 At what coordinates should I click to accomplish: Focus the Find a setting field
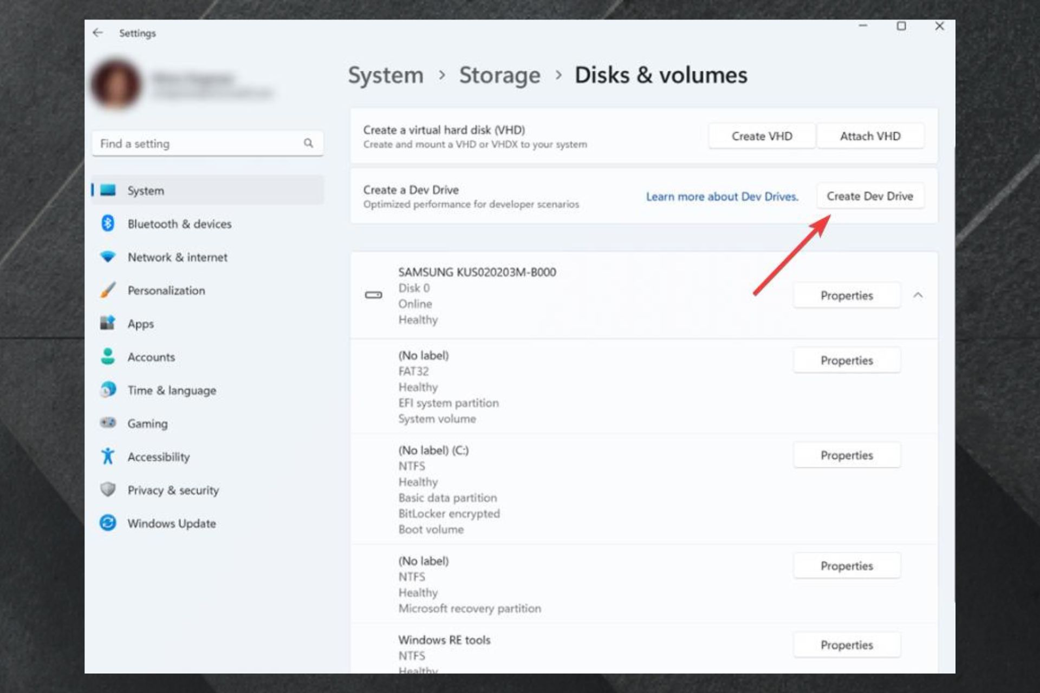click(198, 144)
